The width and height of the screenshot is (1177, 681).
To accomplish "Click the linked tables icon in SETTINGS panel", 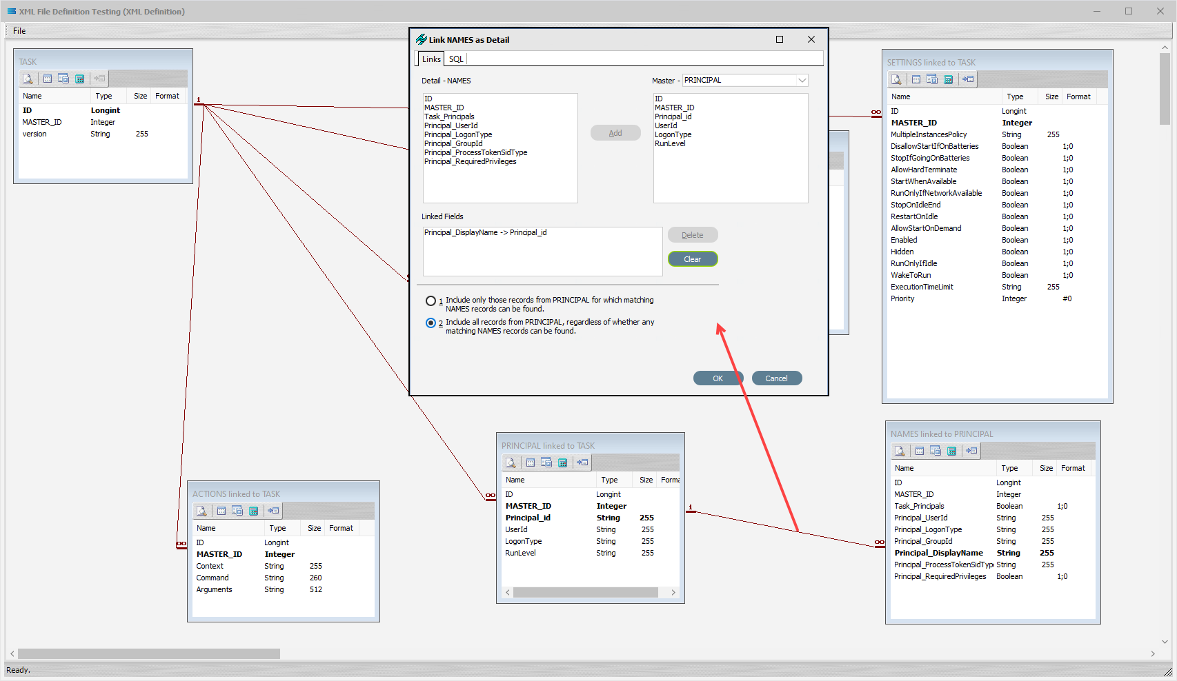I will point(932,80).
